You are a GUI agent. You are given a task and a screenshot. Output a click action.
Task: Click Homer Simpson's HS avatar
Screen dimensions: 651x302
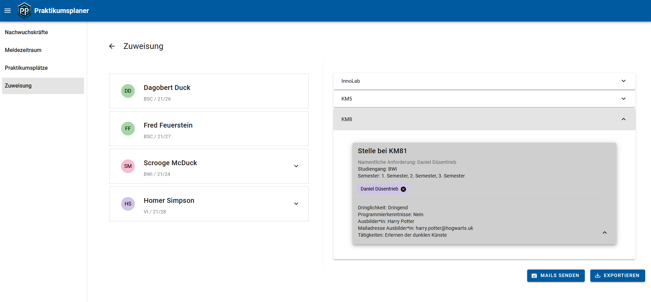[128, 204]
